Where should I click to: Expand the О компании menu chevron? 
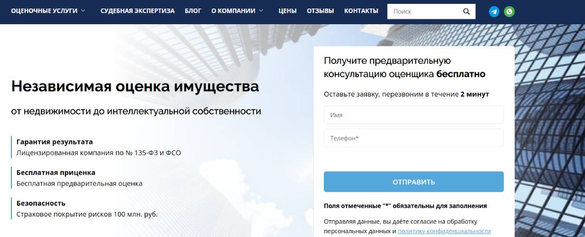tap(261, 10)
